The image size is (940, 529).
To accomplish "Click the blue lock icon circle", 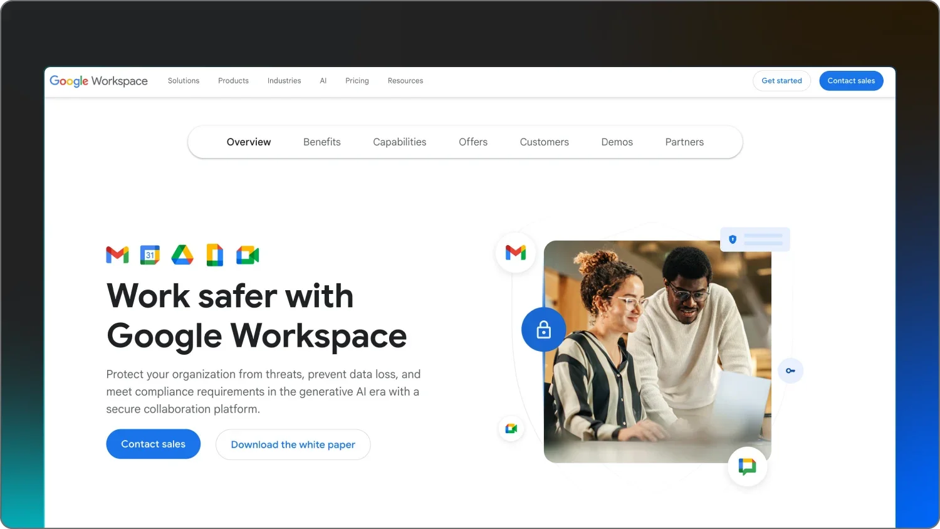I will (x=543, y=330).
